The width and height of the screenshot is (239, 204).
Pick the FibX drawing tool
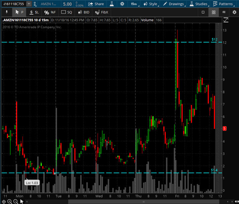click(x=102, y=12)
